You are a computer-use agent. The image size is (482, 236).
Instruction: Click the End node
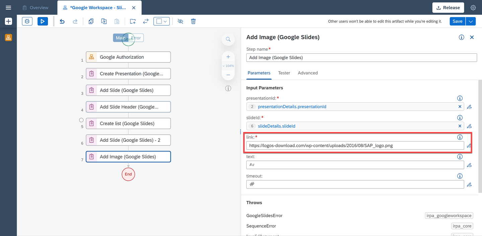128,174
